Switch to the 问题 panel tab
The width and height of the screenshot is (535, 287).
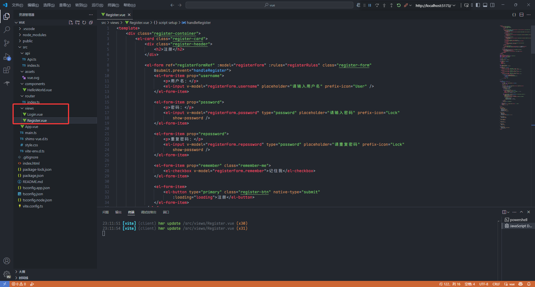point(106,212)
